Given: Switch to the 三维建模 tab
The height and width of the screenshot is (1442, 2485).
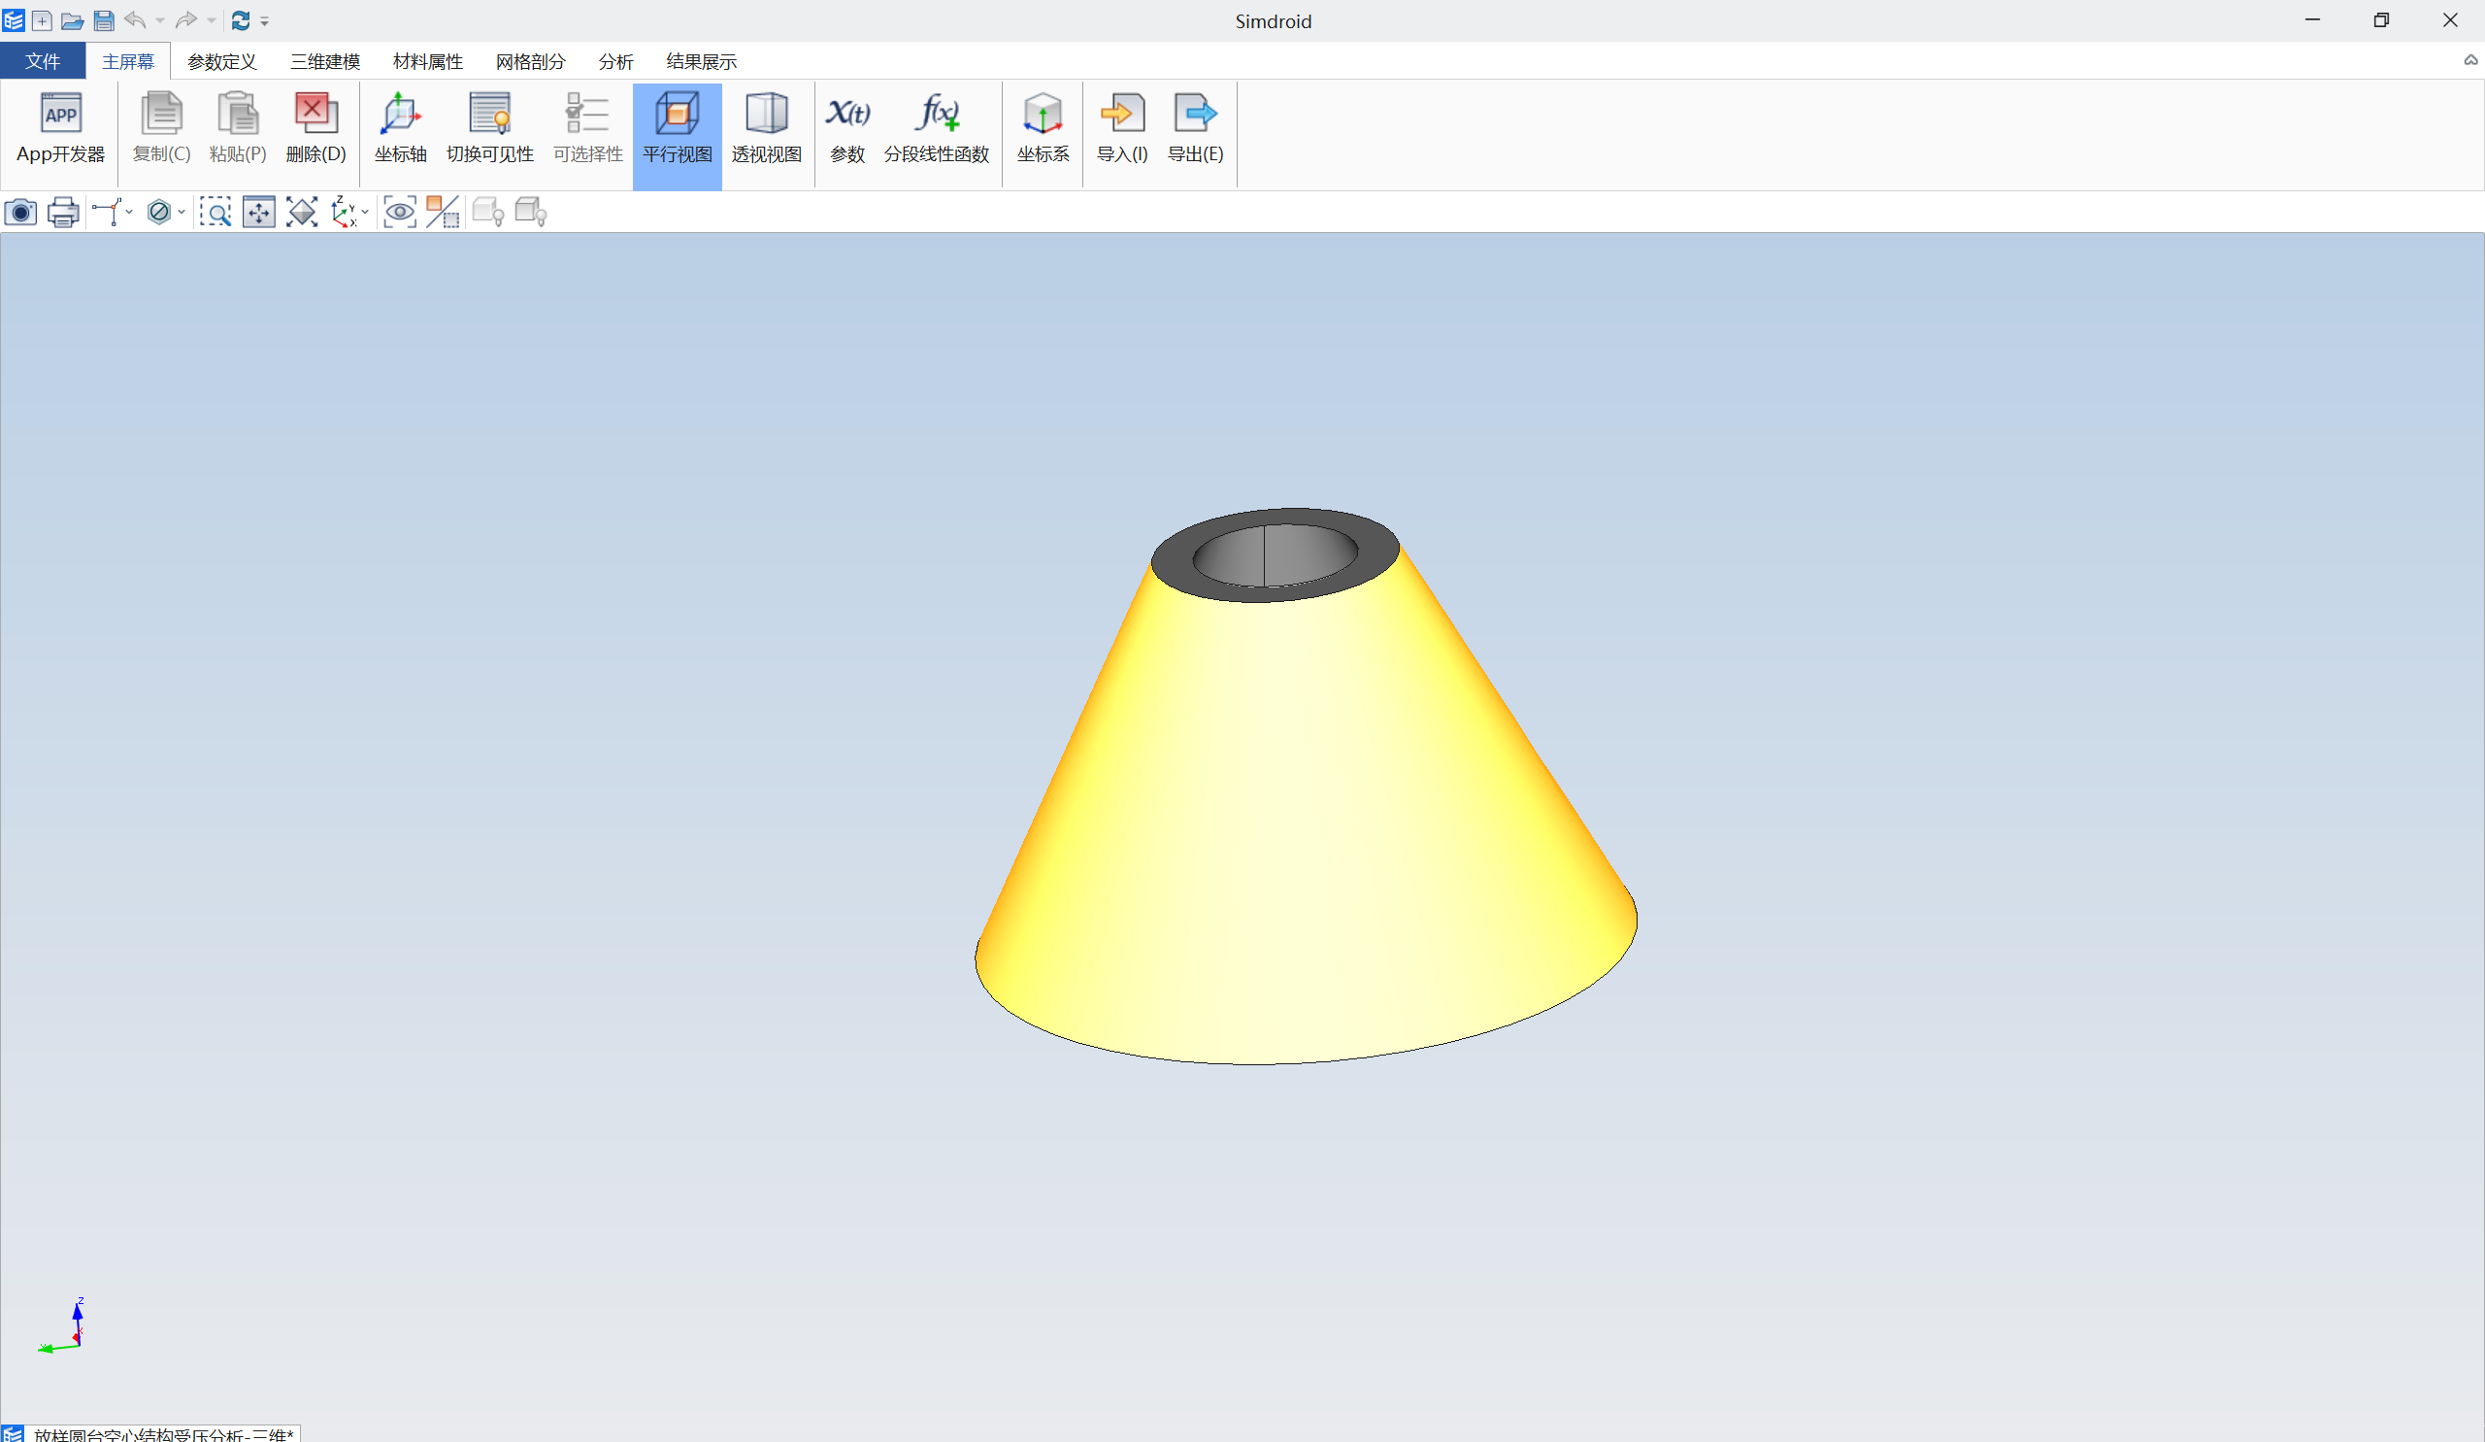Looking at the screenshot, I should pyautogui.click(x=325, y=61).
